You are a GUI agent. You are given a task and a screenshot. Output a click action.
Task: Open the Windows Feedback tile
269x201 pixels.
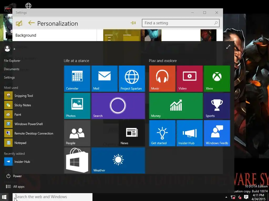click(217, 133)
